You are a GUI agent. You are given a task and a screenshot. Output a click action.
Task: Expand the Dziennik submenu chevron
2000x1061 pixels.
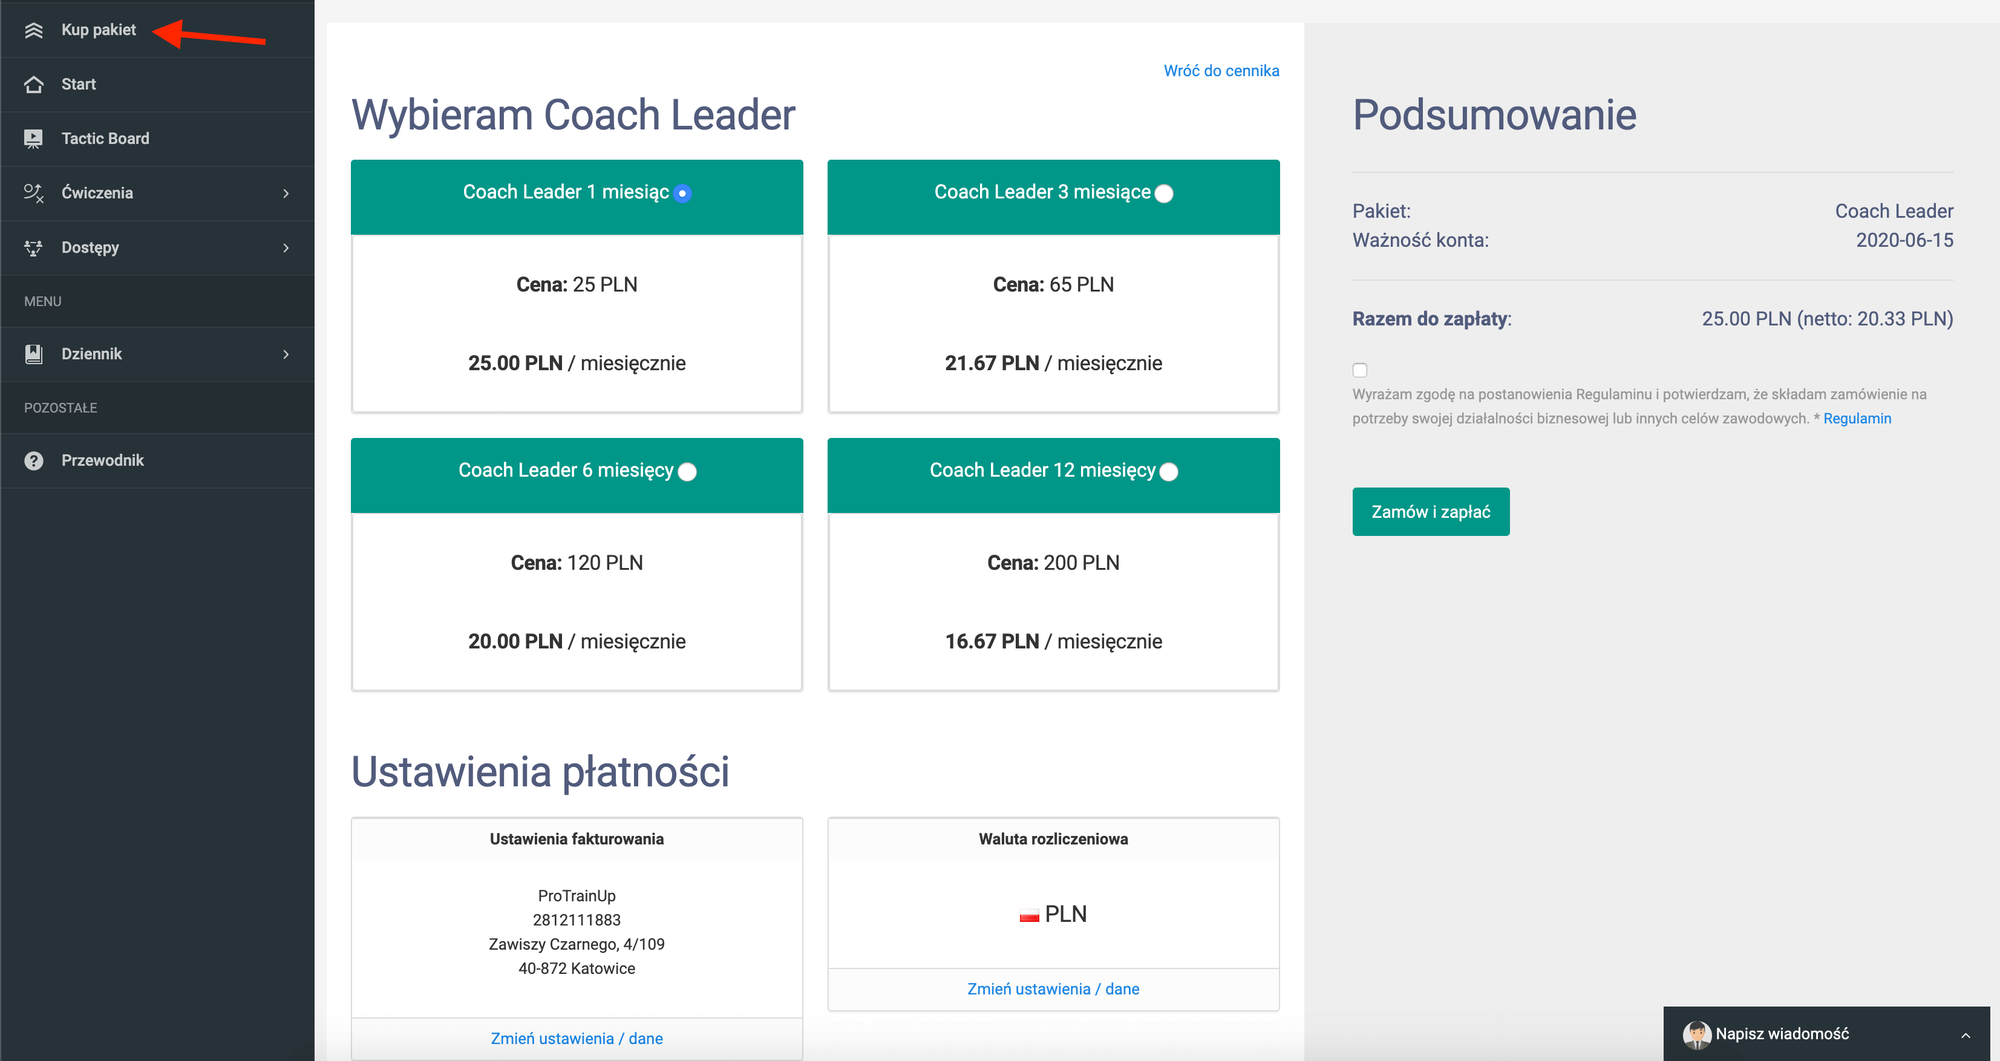287,354
